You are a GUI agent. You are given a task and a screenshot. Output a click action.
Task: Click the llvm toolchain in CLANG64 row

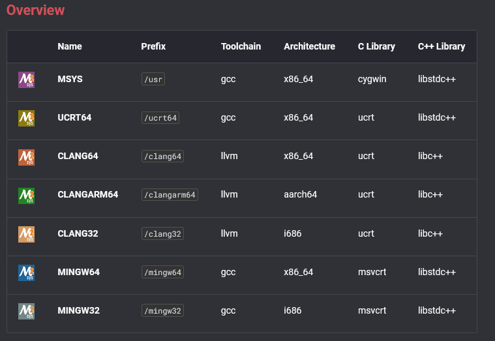click(x=229, y=156)
